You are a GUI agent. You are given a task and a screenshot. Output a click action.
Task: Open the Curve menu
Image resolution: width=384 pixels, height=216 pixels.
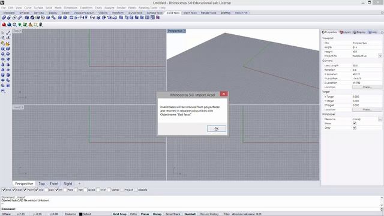click(28, 8)
